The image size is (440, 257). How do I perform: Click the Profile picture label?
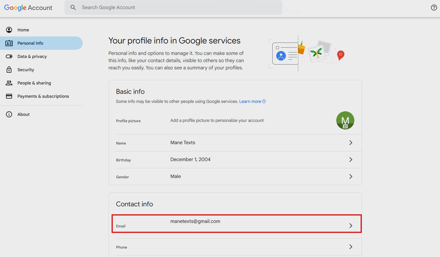click(128, 121)
